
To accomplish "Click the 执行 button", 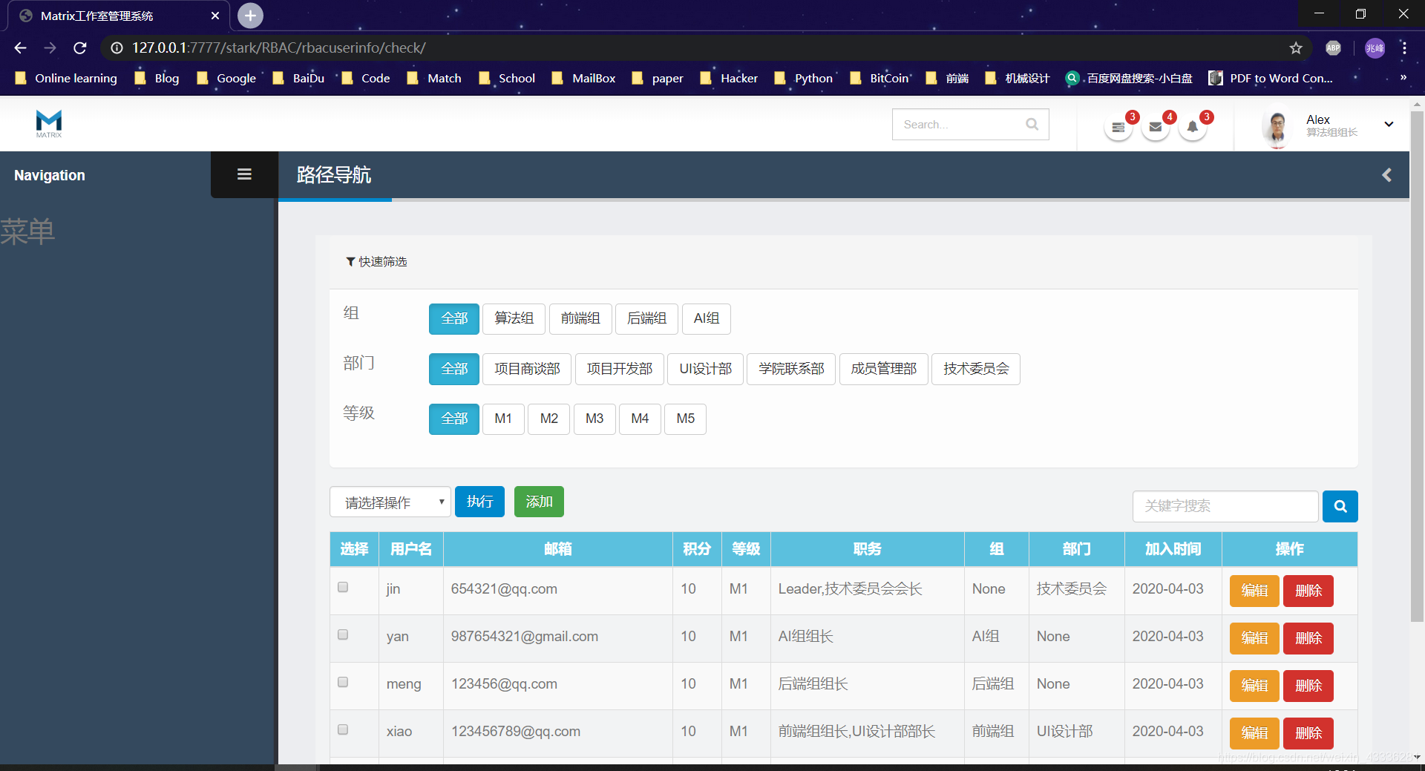I will point(479,502).
